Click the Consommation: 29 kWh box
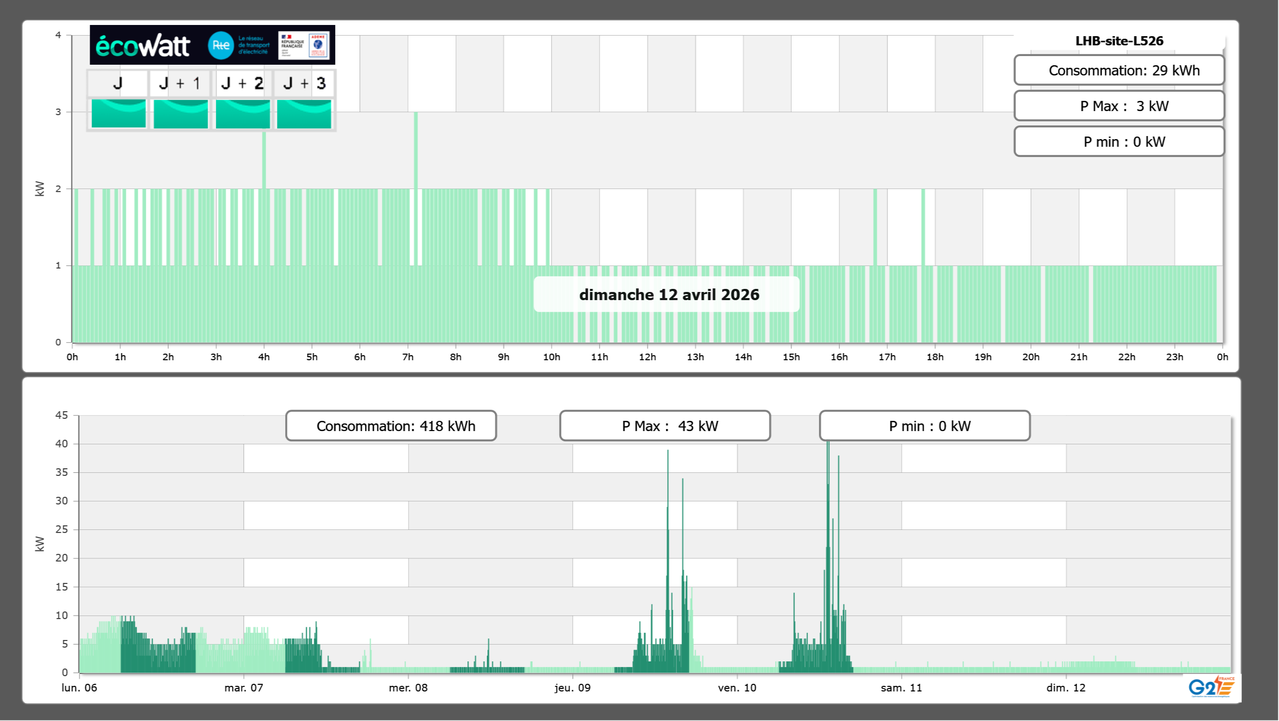1279x721 pixels. pyautogui.click(x=1119, y=70)
